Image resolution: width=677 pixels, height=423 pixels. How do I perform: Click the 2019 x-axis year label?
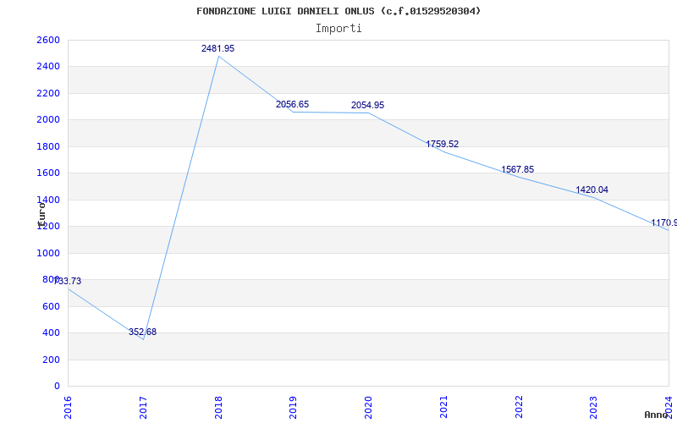[x=293, y=407]
